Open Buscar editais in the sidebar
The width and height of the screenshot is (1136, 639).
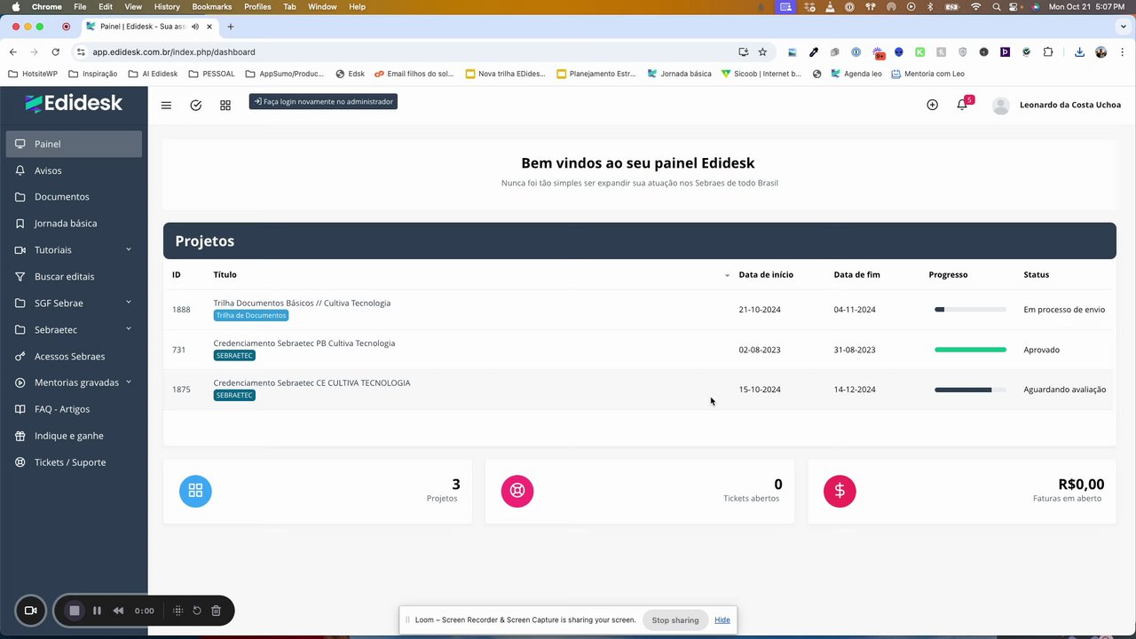(74, 277)
